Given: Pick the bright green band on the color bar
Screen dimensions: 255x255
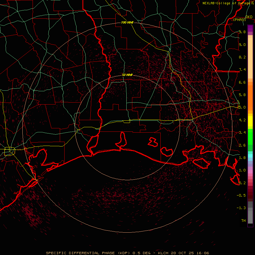Looking at the screenshot, I should point(250,137).
